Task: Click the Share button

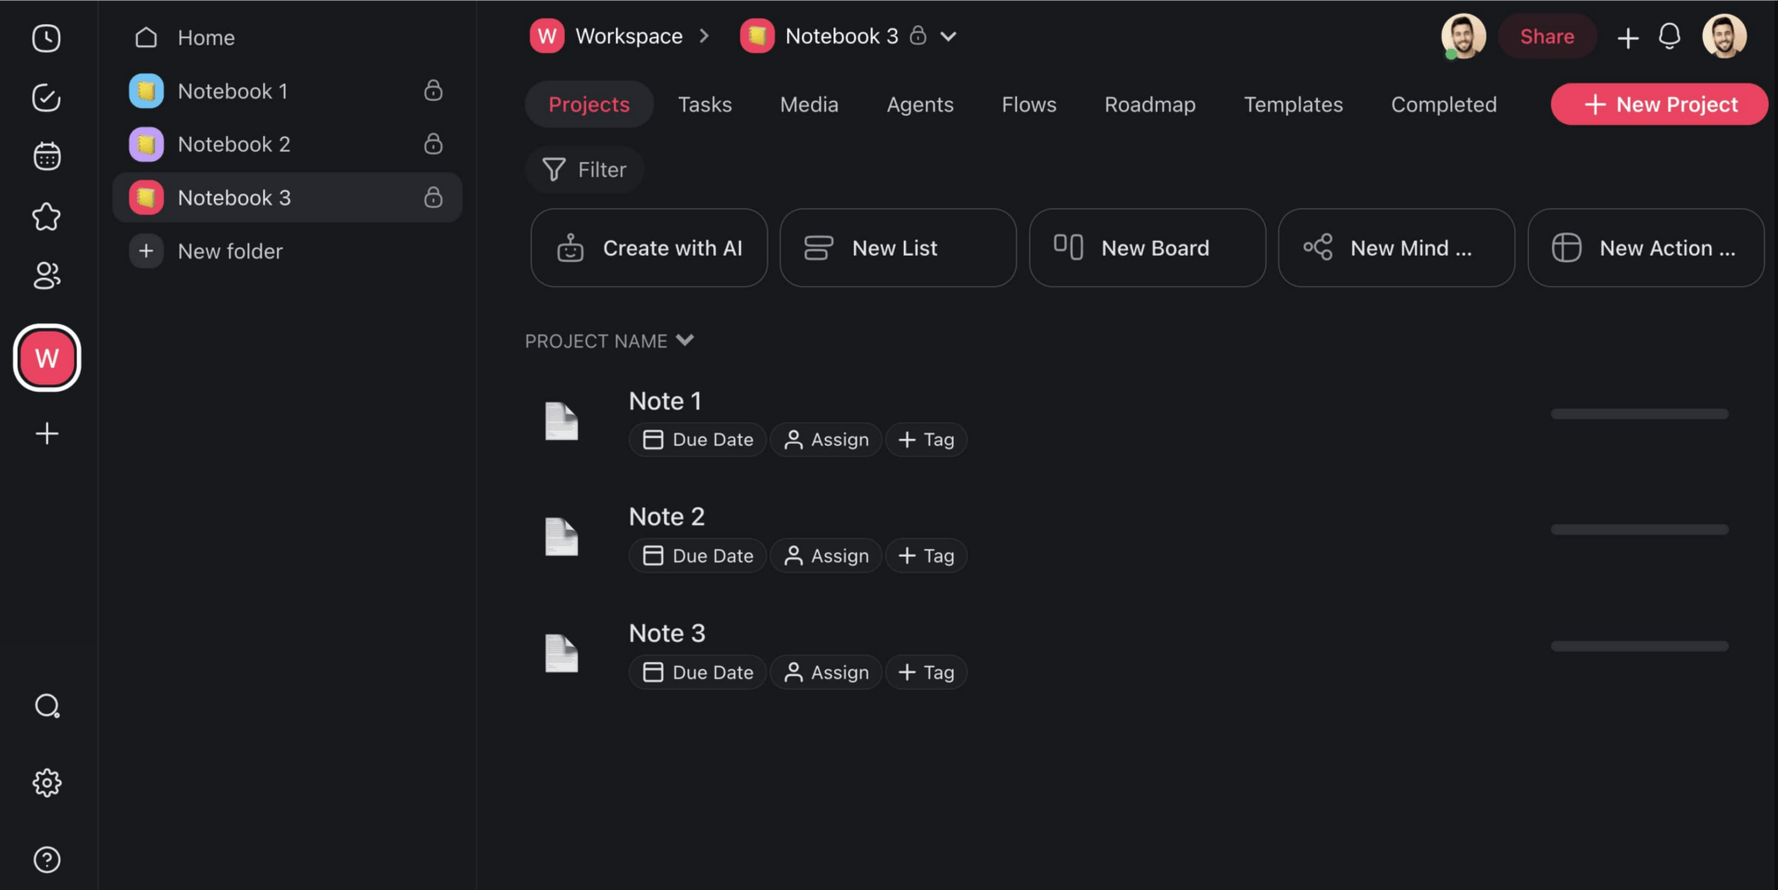Action: (1546, 37)
